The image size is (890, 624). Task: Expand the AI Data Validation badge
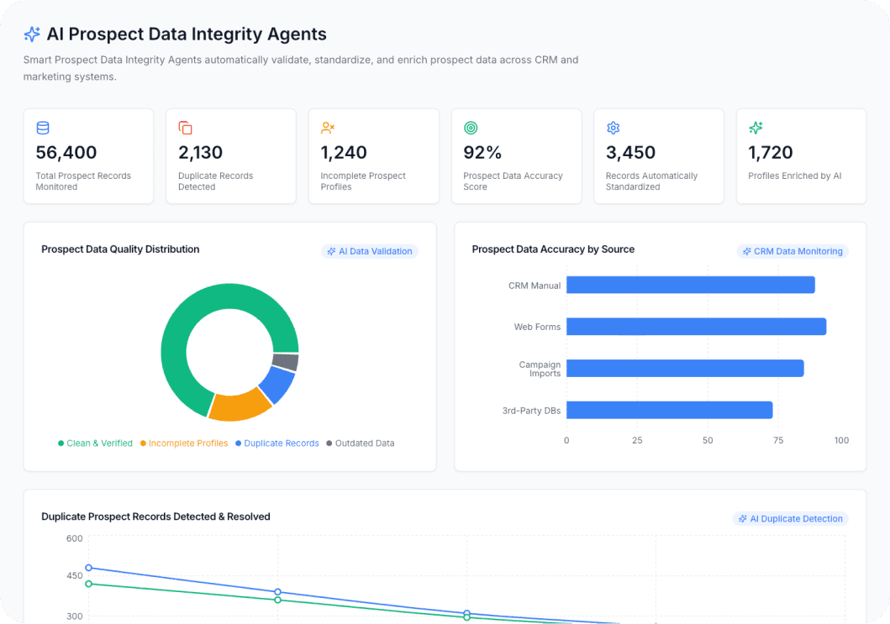[x=370, y=250]
